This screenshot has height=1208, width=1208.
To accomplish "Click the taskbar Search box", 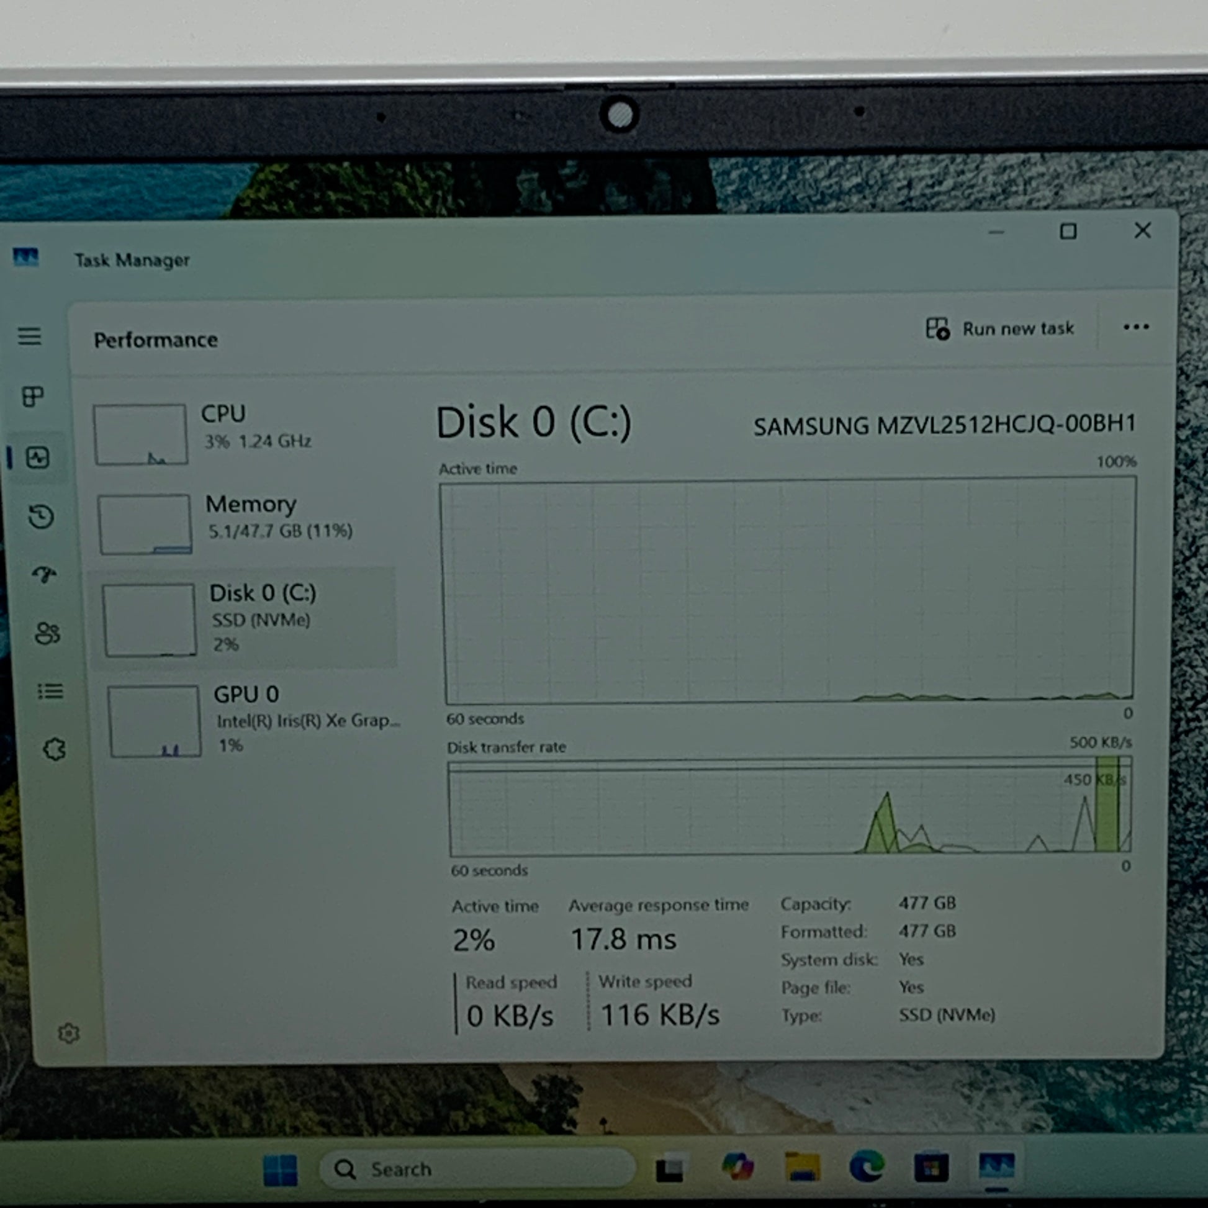I will [x=477, y=1169].
